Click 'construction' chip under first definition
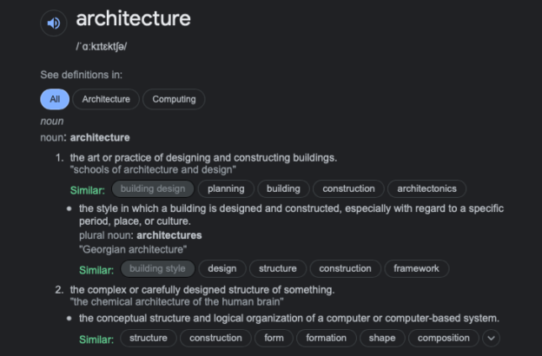This screenshot has height=356, width=542. coord(348,188)
